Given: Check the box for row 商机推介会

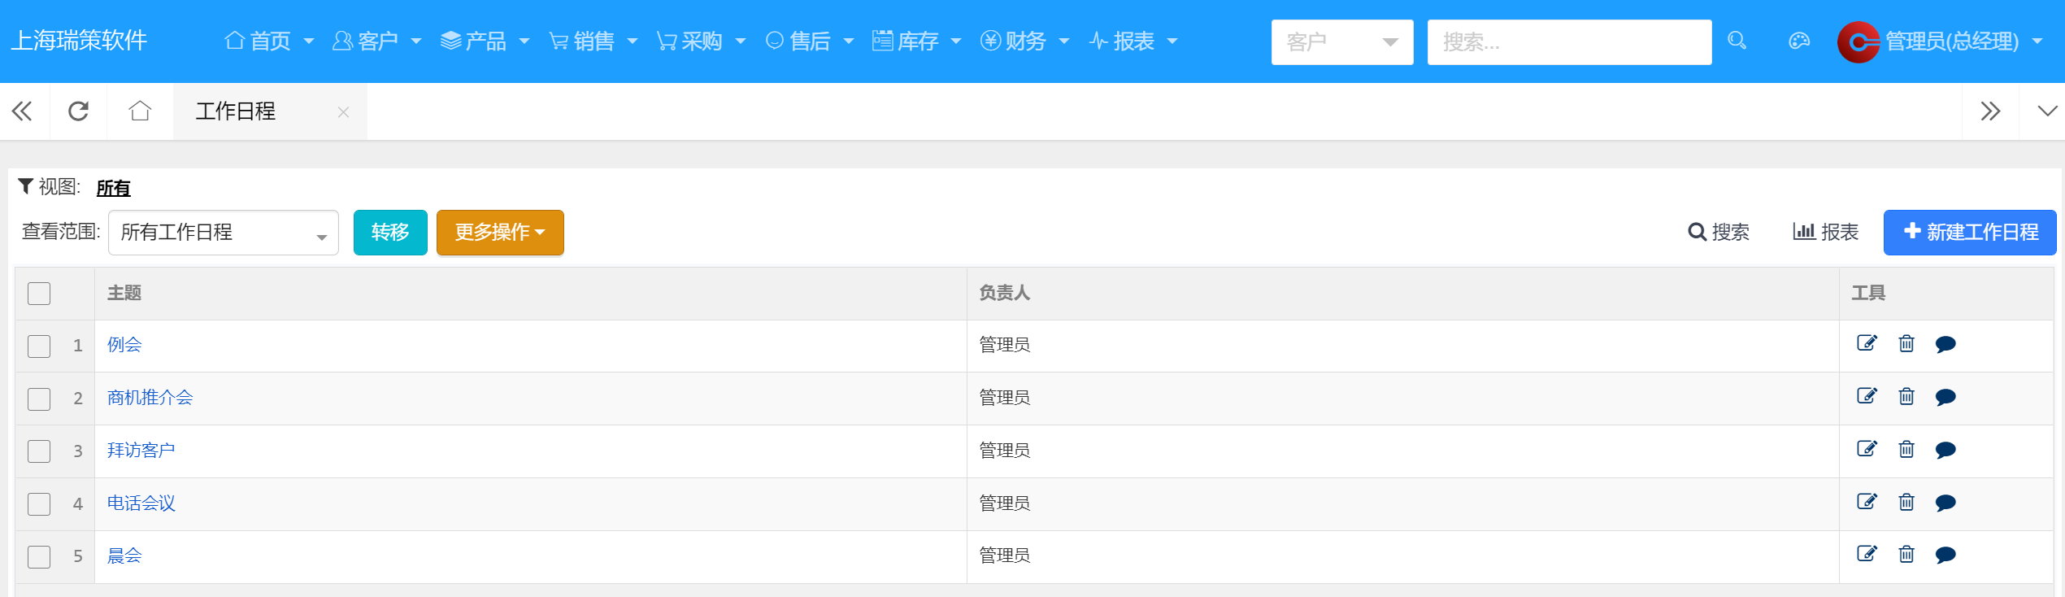Looking at the screenshot, I should point(39,399).
